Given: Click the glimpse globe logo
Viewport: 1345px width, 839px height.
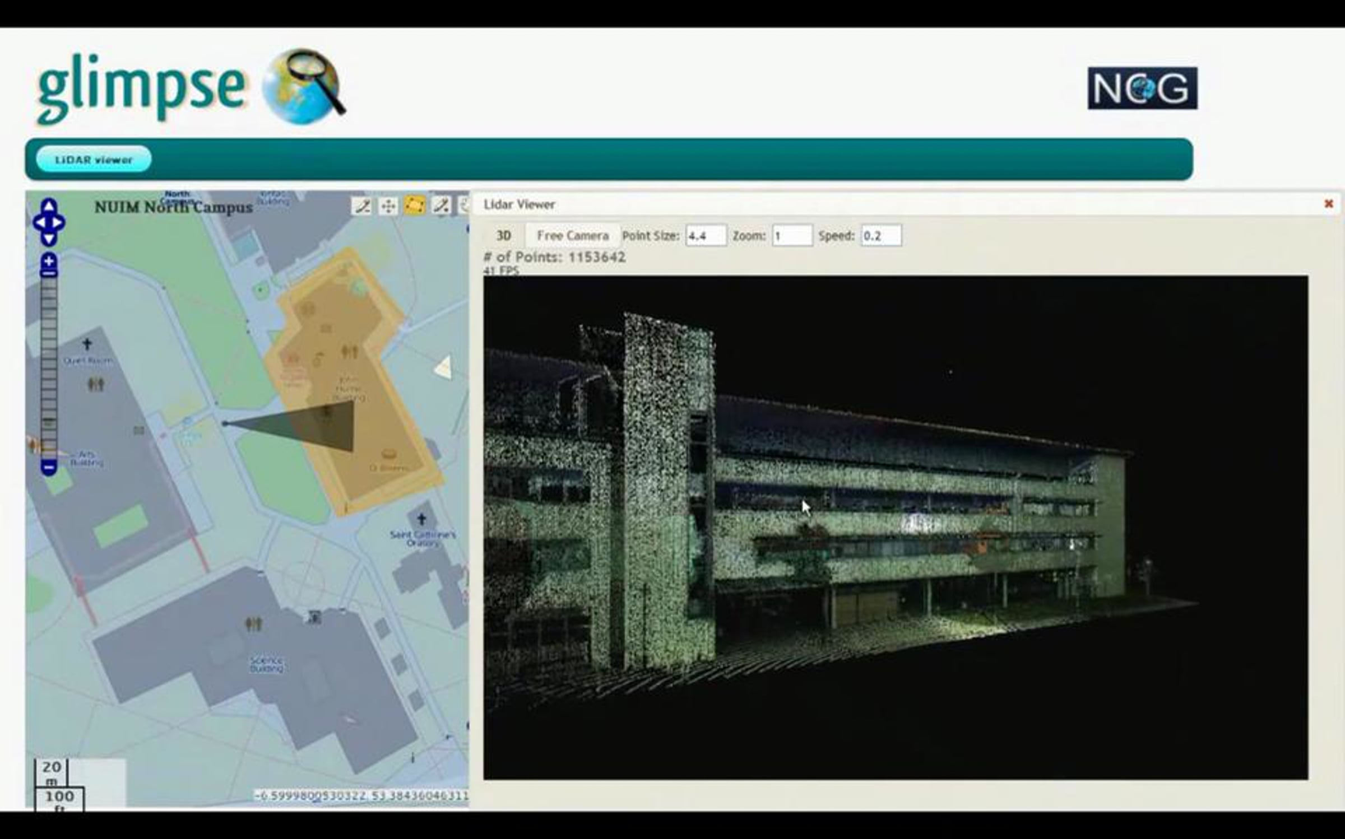Looking at the screenshot, I should (303, 86).
